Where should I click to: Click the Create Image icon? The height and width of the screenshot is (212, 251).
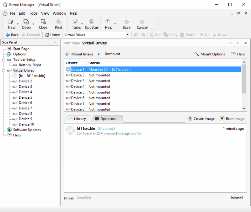tap(190, 119)
